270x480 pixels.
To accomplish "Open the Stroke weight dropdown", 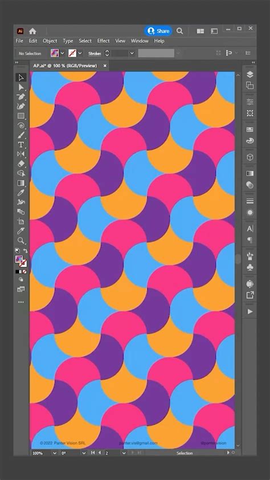I will [132, 53].
